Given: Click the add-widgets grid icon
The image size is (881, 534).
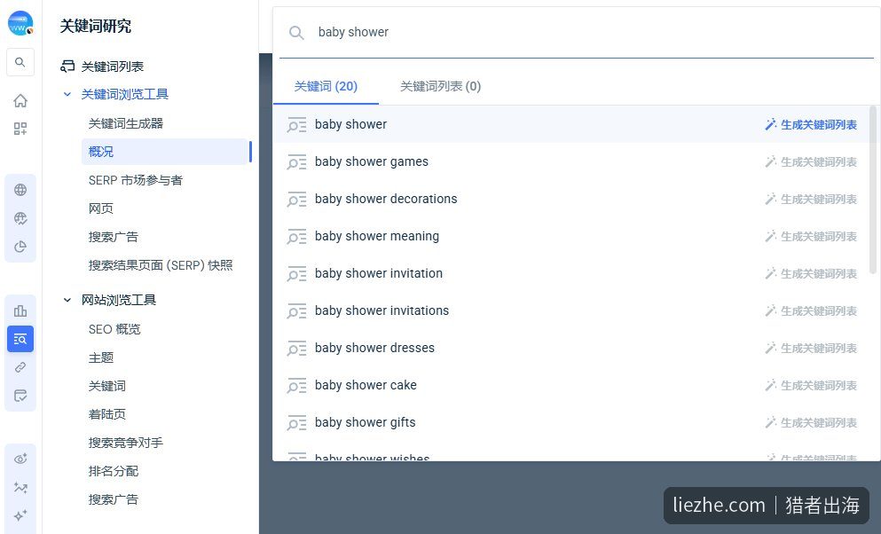Looking at the screenshot, I should (20, 129).
